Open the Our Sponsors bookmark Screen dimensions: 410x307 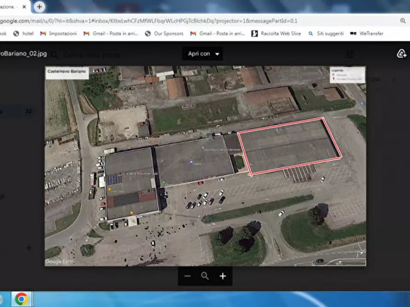[x=164, y=33]
